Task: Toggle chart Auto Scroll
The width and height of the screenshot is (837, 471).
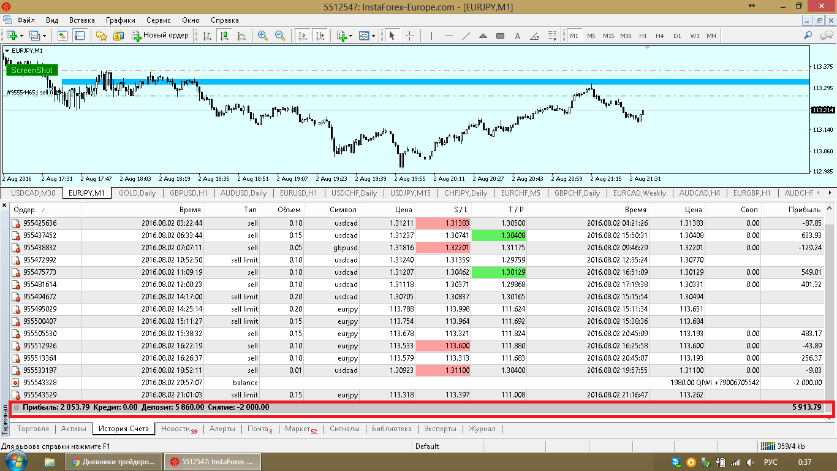Action: [x=302, y=36]
